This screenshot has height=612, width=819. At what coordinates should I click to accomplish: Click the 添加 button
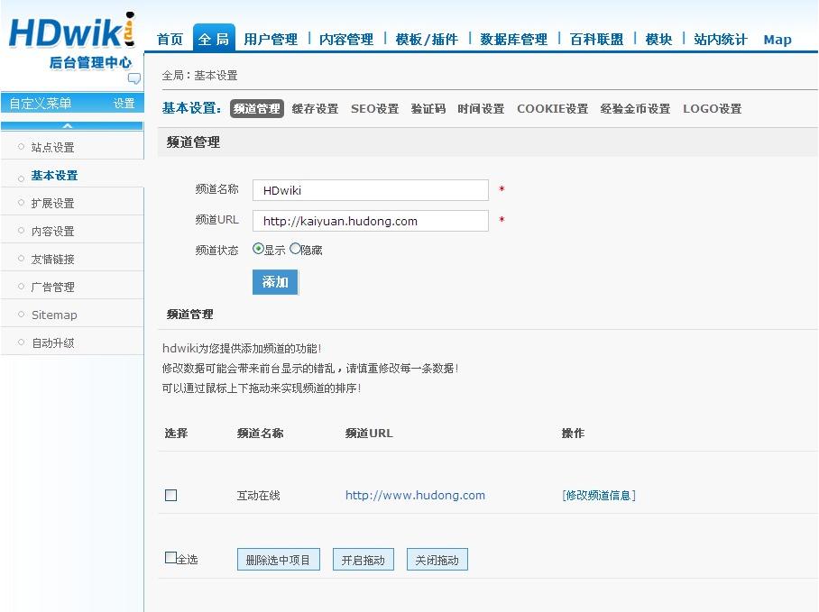275,282
